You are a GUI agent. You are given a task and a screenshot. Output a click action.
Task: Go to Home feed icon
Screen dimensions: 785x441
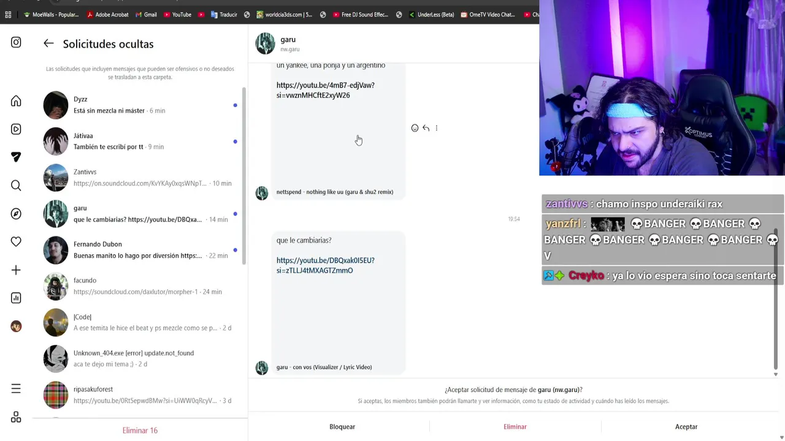click(x=16, y=101)
